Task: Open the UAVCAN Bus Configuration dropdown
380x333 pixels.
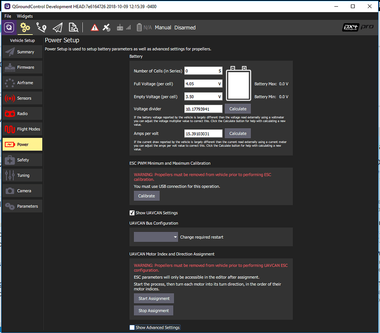Action: 156,237
